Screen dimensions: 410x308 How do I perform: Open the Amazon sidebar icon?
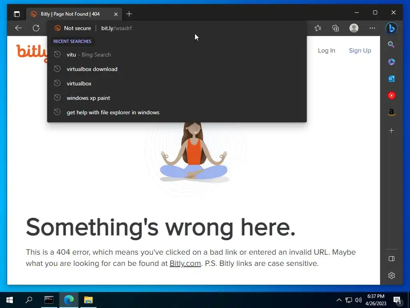[x=391, y=113]
